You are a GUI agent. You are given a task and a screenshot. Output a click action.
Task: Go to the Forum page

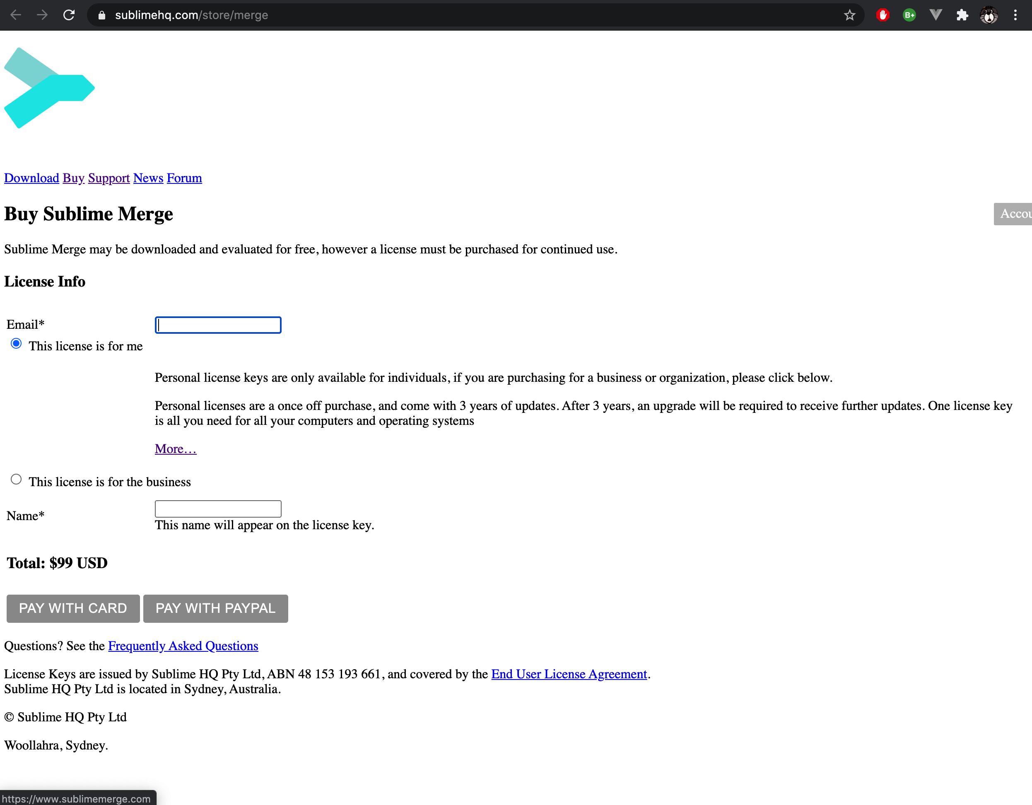pos(184,178)
